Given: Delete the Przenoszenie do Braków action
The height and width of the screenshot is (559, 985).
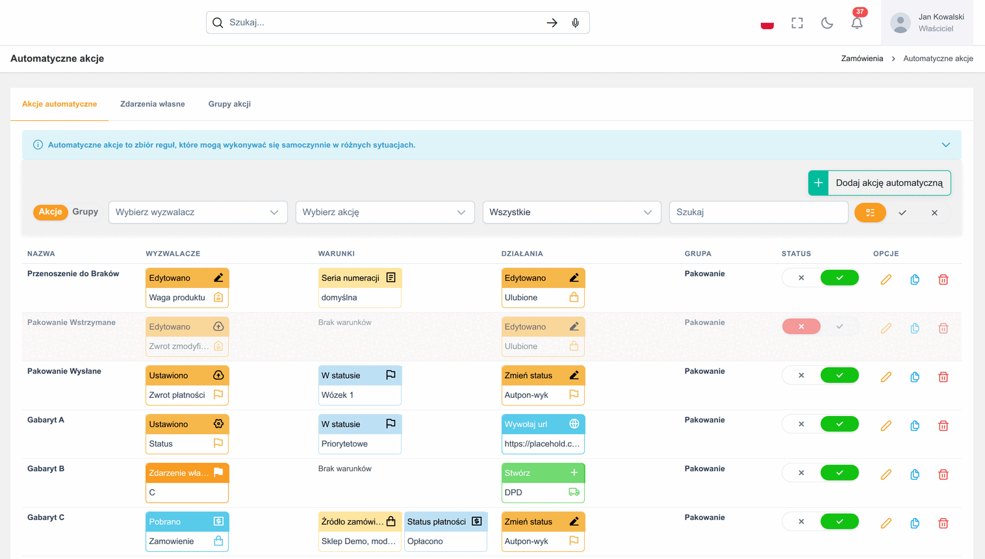Looking at the screenshot, I should click(943, 279).
